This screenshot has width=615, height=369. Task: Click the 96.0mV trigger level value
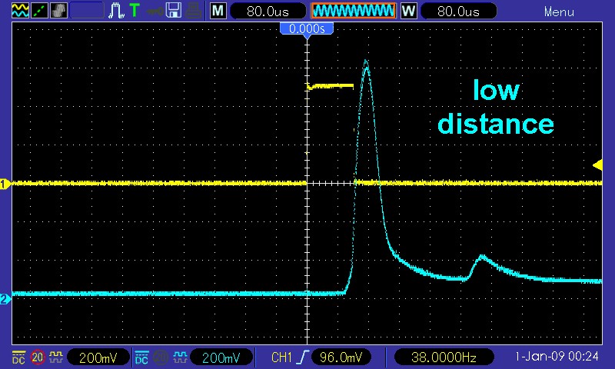point(341,357)
